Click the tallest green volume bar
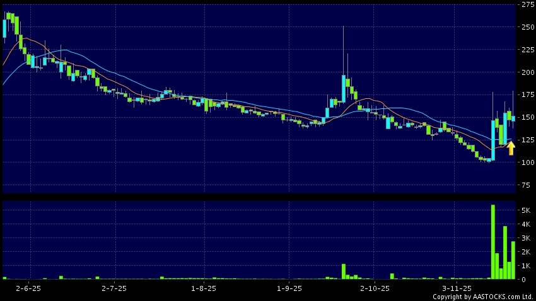The image size is (536, 301). coord(492,242)
